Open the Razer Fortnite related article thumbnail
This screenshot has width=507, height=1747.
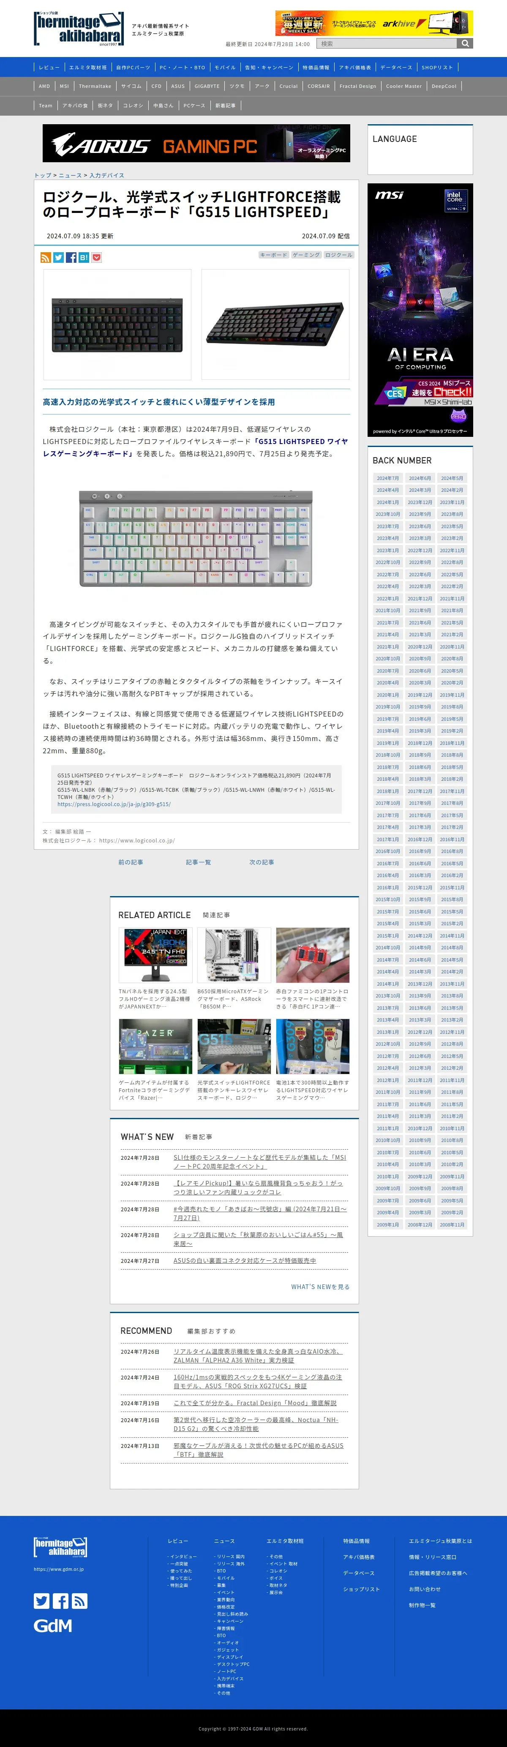coord(155,1046)
